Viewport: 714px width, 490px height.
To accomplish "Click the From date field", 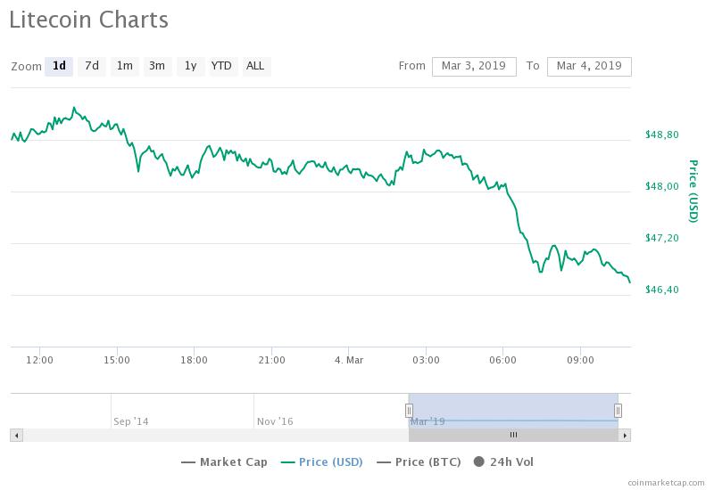I will 474,66.
